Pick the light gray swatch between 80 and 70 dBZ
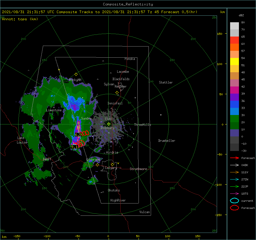 click(234, 26)
